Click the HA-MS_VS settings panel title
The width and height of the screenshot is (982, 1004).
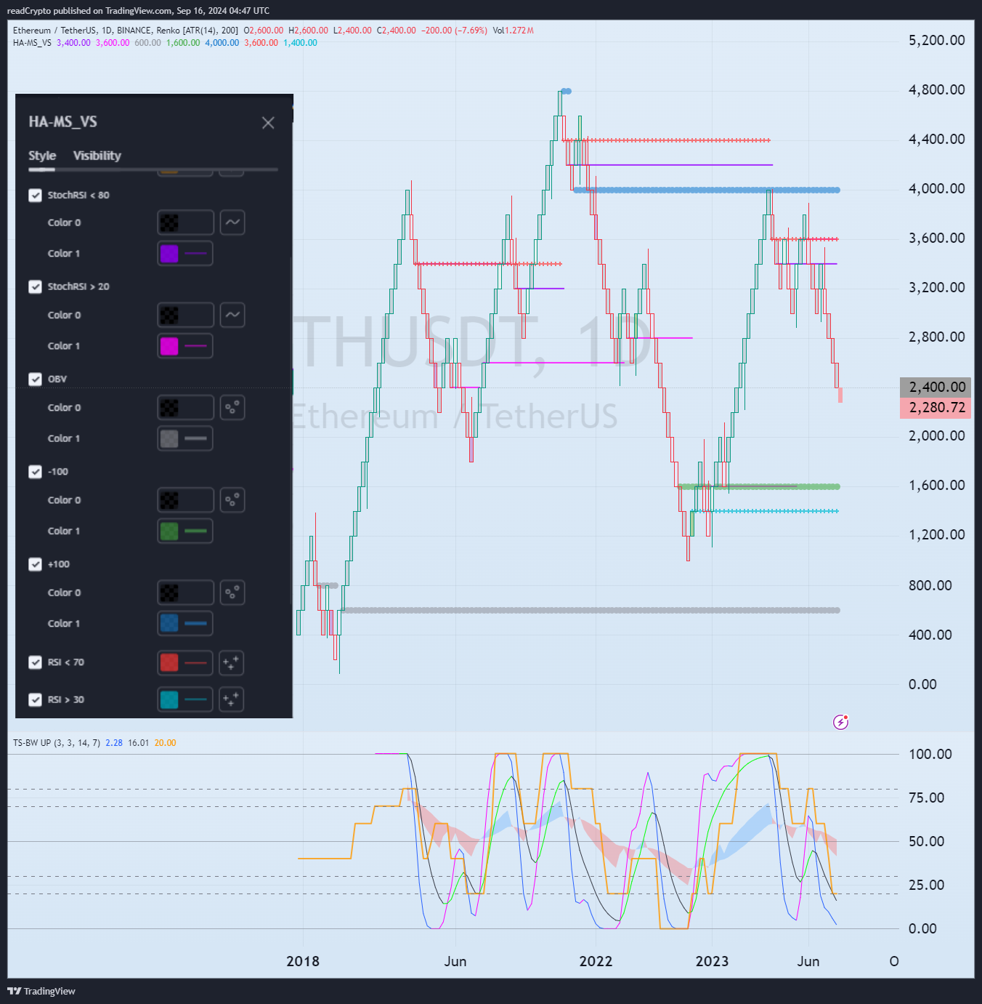(x=62, y=122)
